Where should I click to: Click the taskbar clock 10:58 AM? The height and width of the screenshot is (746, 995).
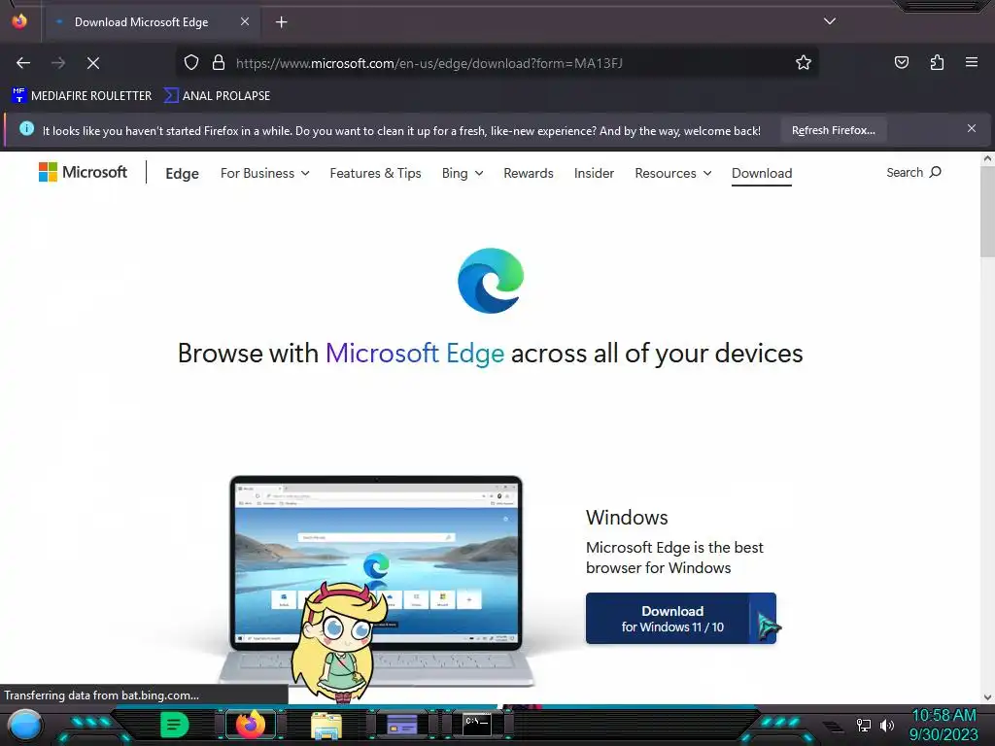click(944, 715)
